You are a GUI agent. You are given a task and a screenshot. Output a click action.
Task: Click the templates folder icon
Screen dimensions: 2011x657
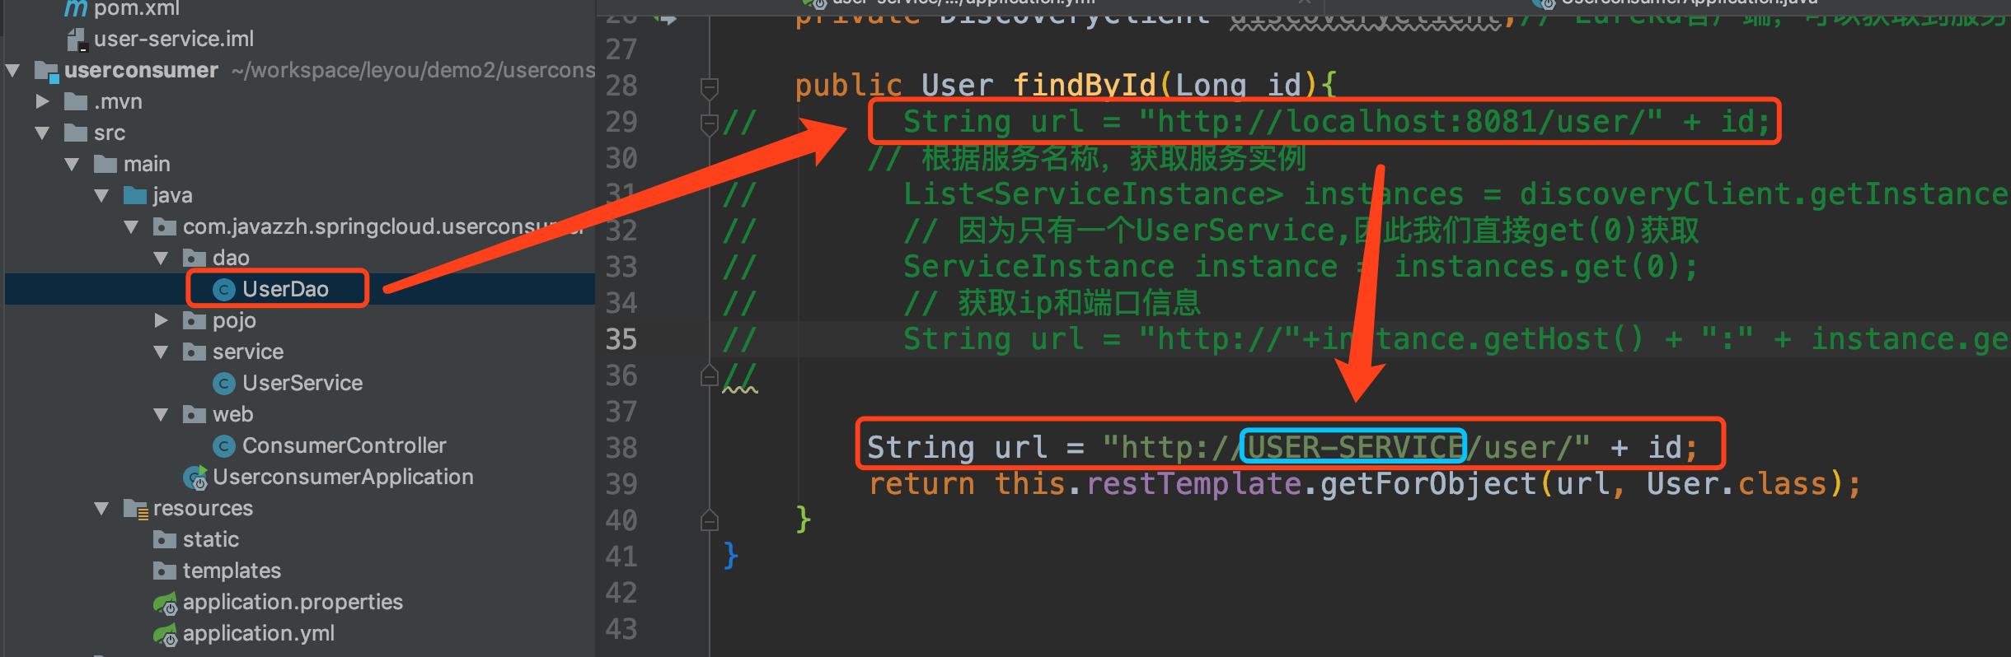[165, 571]
